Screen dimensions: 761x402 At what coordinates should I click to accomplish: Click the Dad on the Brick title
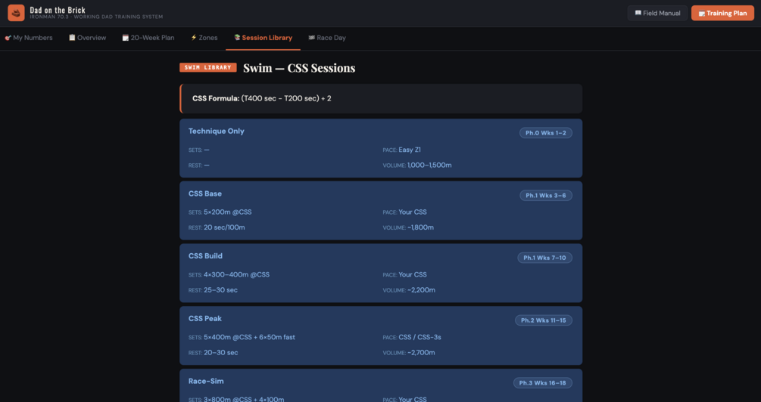pos(58,10)
